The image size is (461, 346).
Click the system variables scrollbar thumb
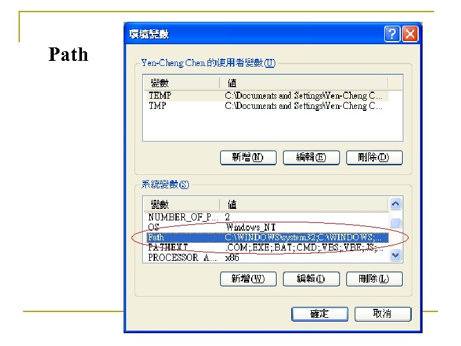pyautogui.click(x=396, y=223)
